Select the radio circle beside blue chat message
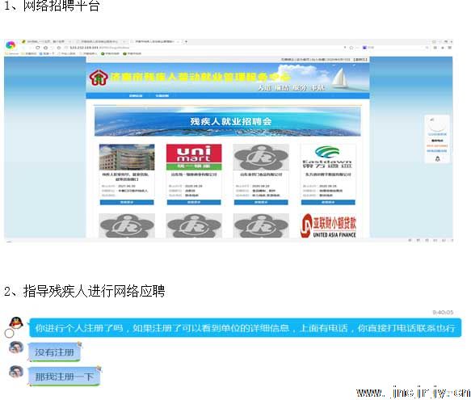 [10, 333]
